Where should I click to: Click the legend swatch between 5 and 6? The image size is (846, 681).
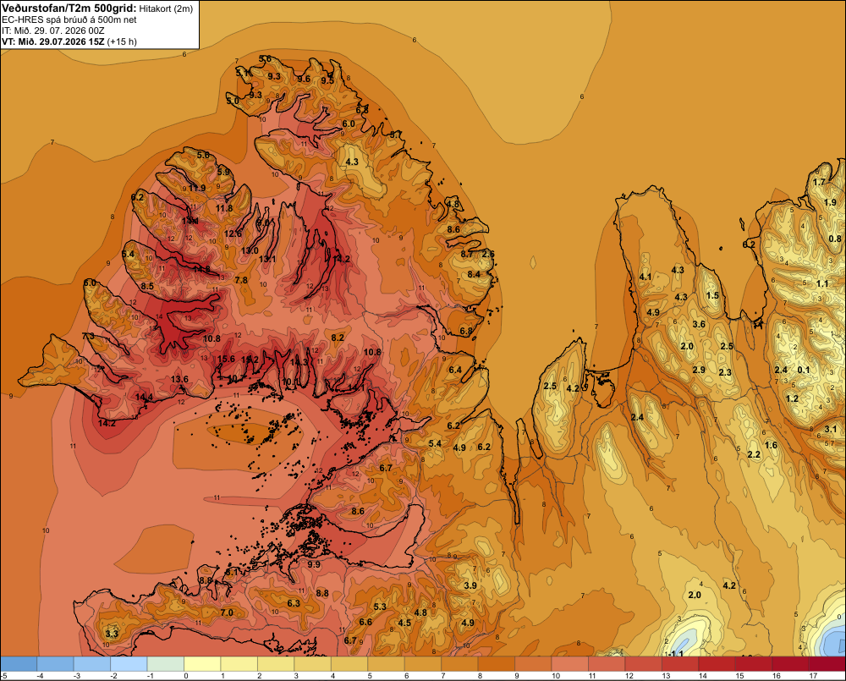pos(387,664)
